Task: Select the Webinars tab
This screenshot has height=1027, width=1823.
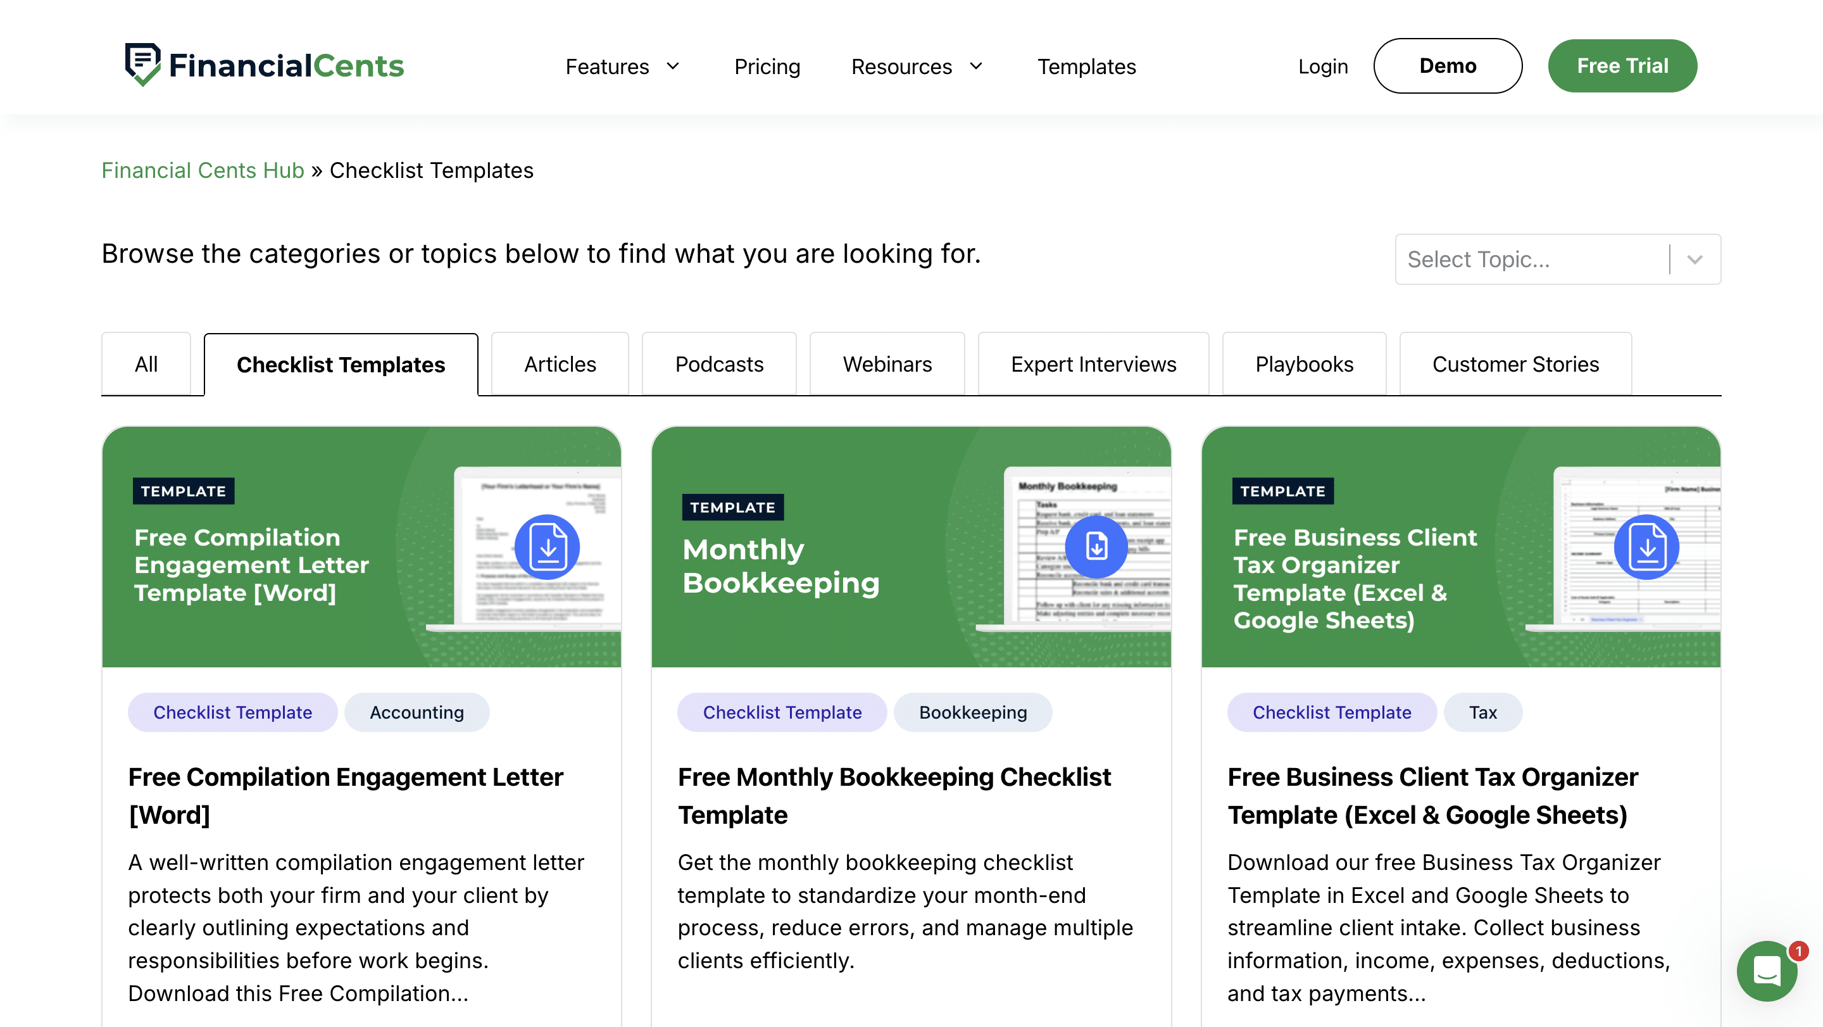Action: 887,364
